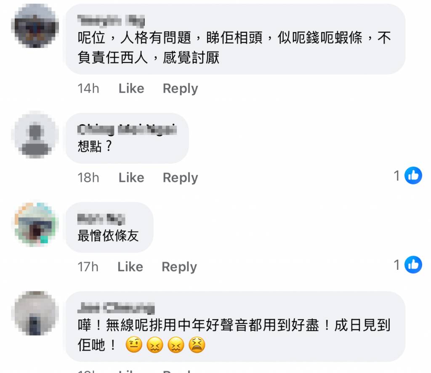Open the 17h timestamp link
The image size is (431, 373).
pos(88,266)
